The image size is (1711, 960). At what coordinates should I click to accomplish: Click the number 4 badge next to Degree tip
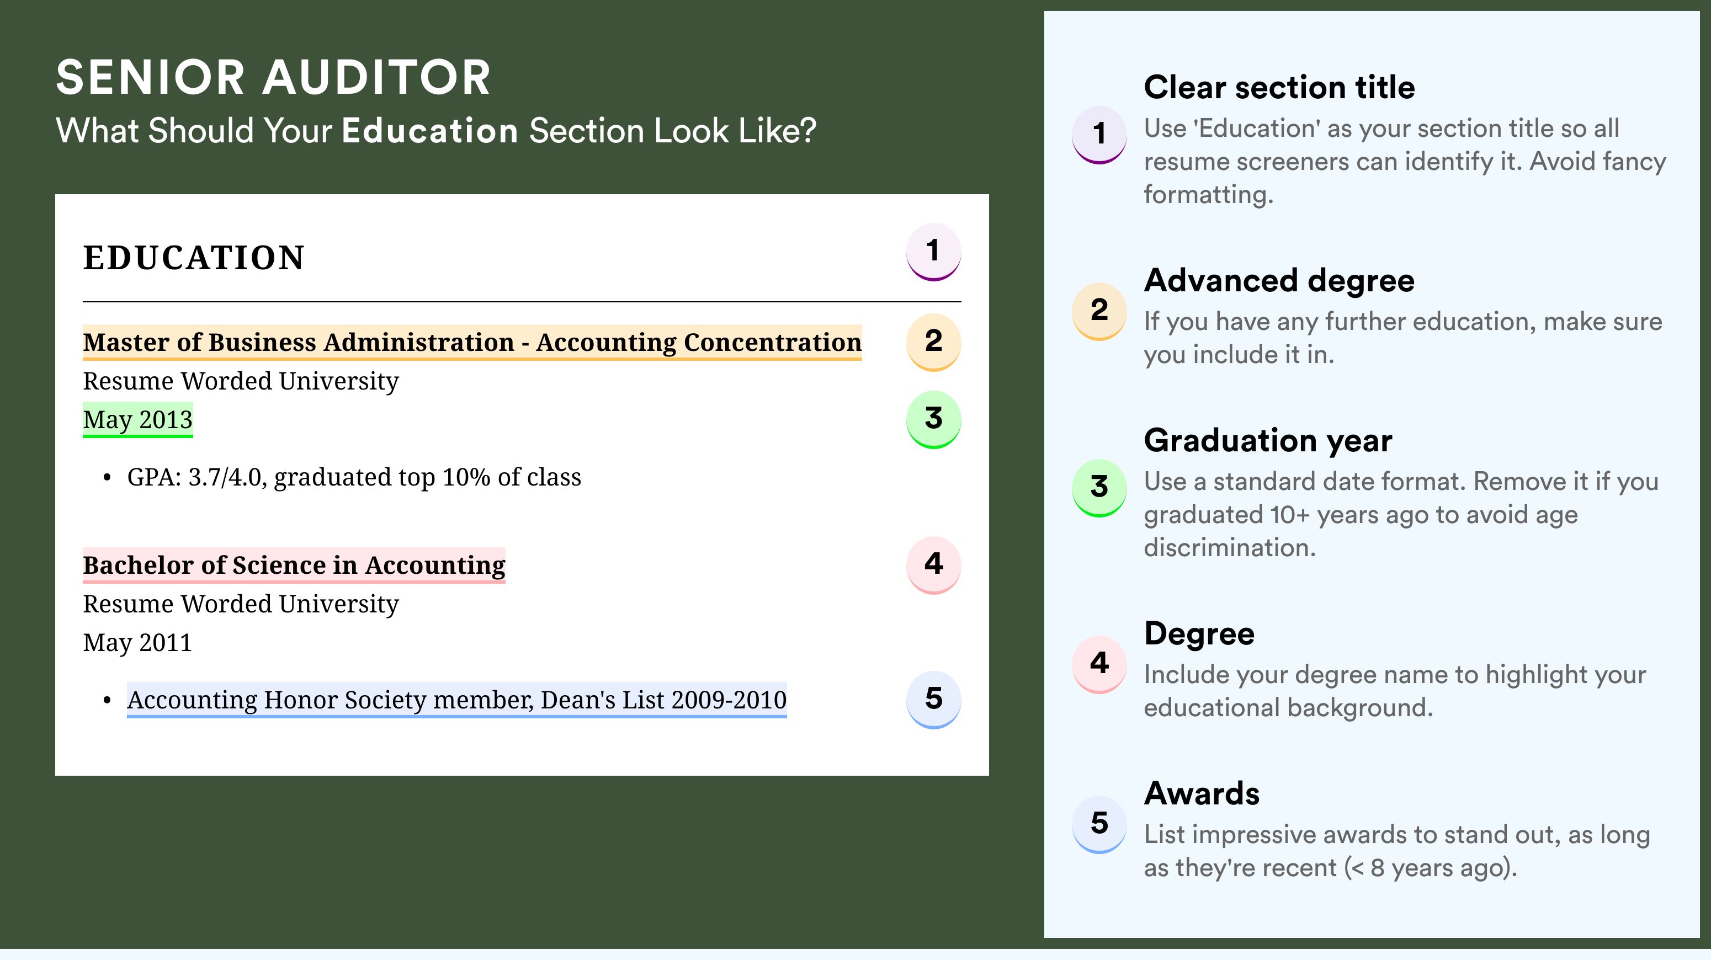point(1099,665)
